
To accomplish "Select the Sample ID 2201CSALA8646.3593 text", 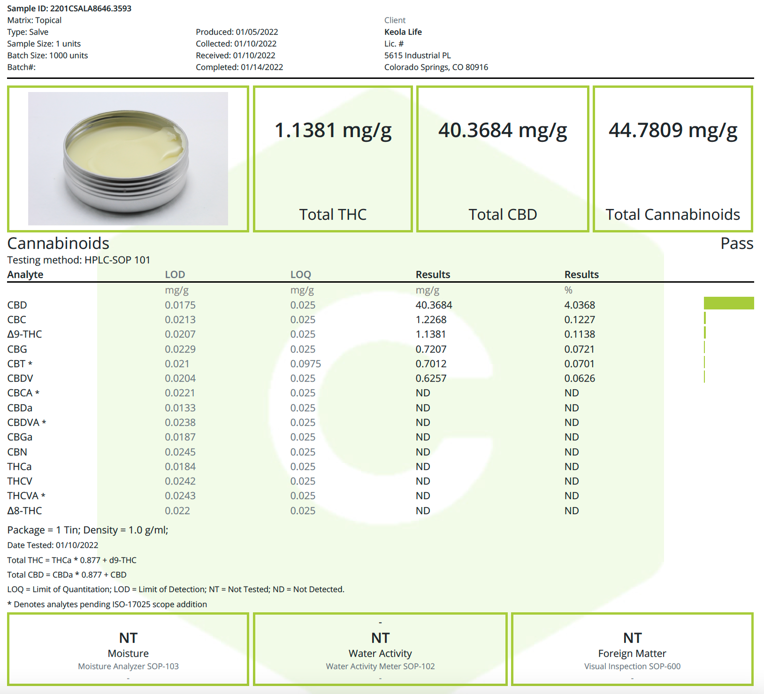I will click(x=69, y=8).
